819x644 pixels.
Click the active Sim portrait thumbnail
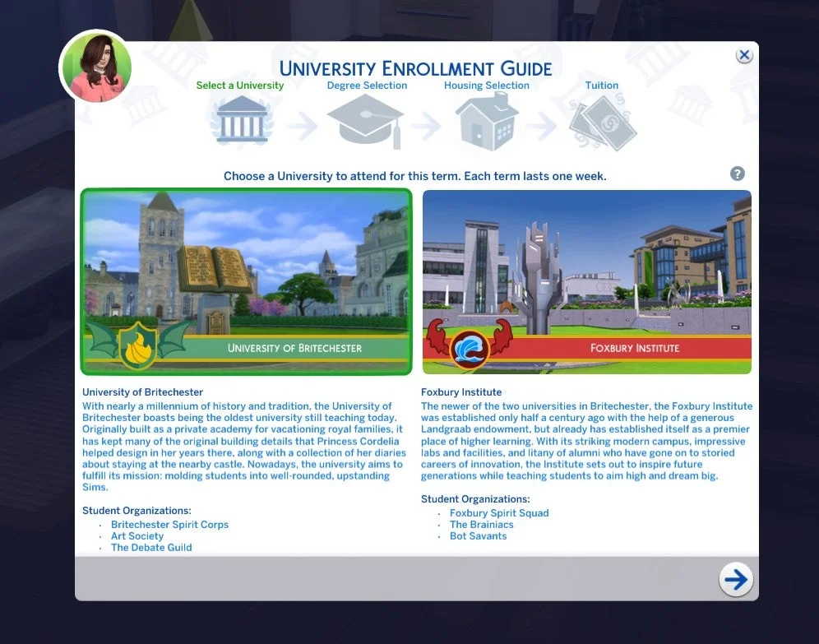click(x=96, y=67)
